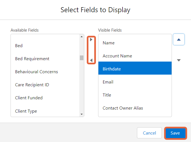Pick Client Funded in Available Fields

click(45, 98)
